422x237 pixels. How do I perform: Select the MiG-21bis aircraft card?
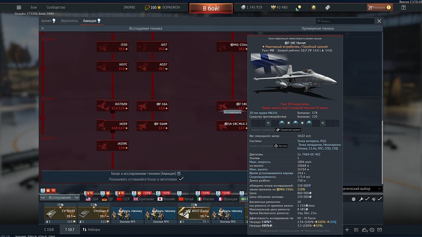pos(232,47)
